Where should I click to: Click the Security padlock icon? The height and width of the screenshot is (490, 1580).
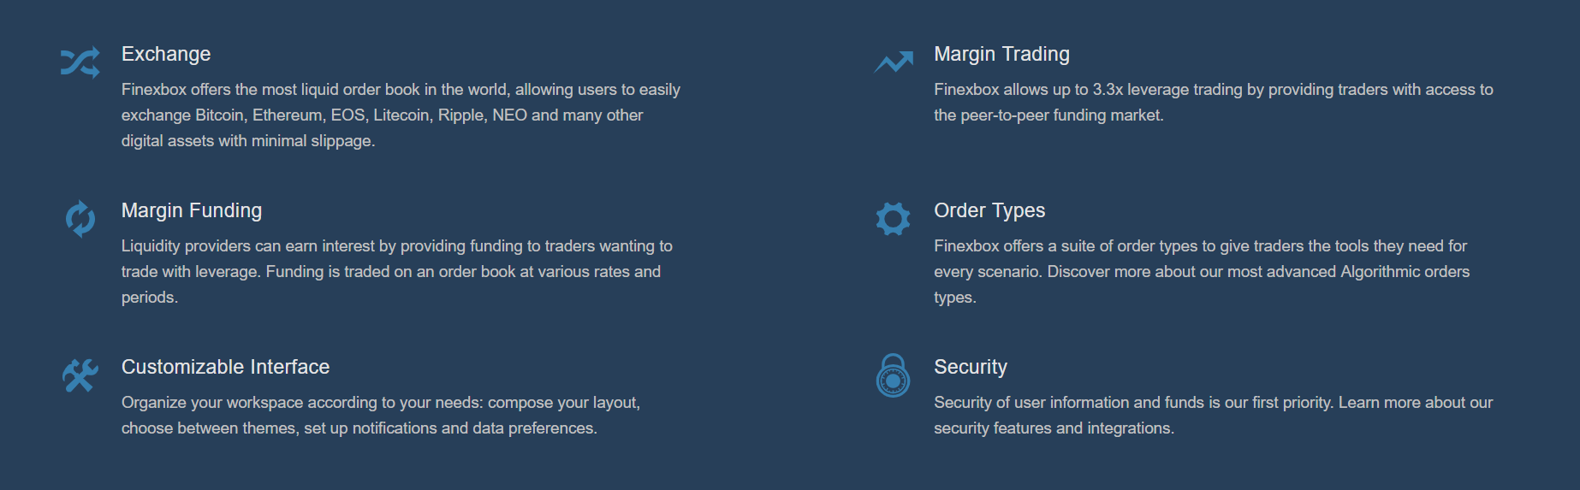(x=893, y=375)
